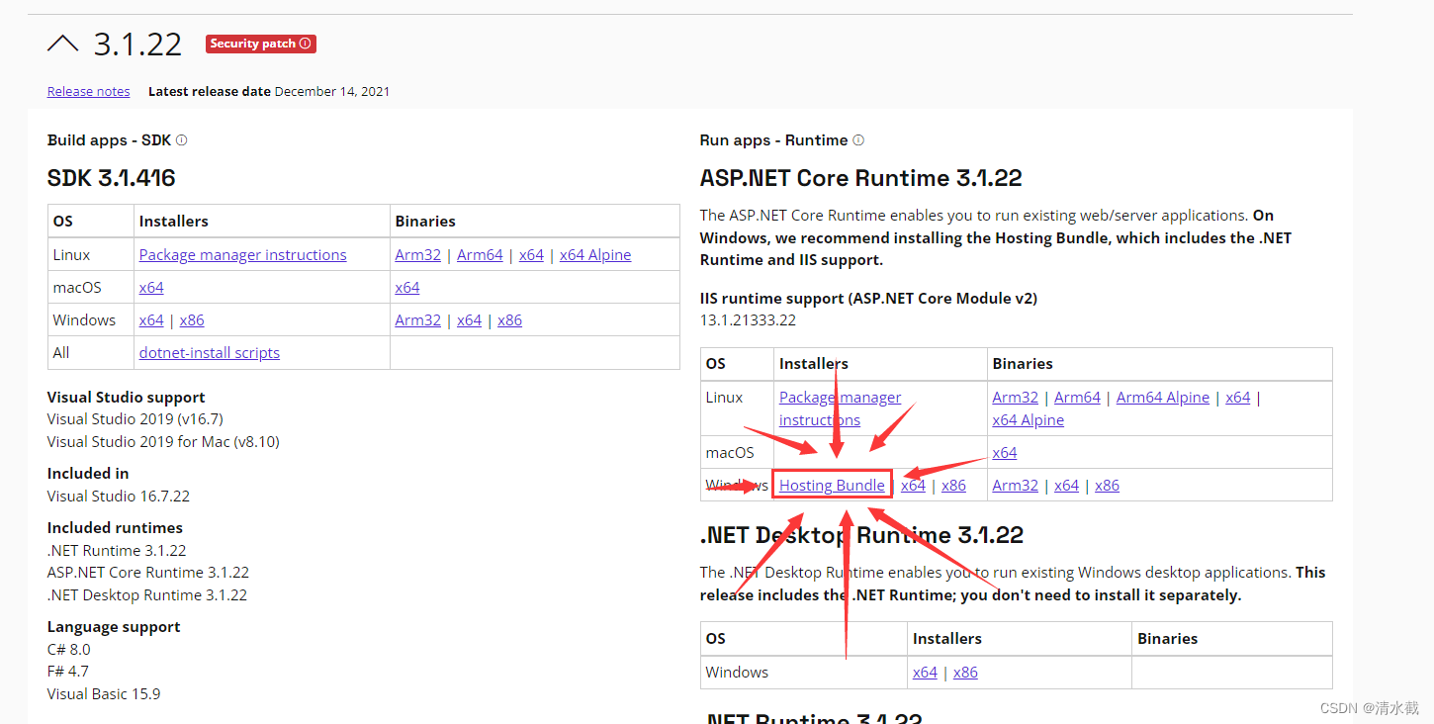Viewport: 1434px width, 724px height.
Task: Click the ASP.NET Core Runtime 3.1.22 heading
Action: (861, 178)
